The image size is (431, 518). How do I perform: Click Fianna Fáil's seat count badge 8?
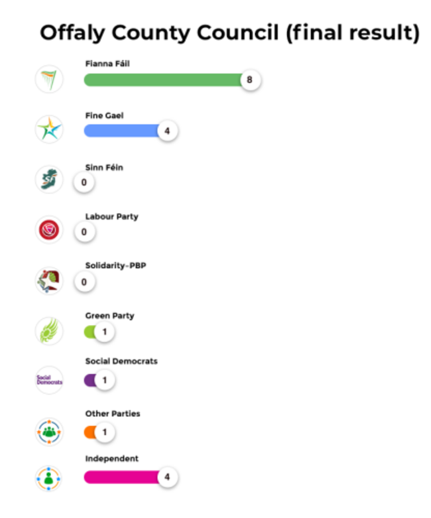pyautogui.click(x=250, y=80)
